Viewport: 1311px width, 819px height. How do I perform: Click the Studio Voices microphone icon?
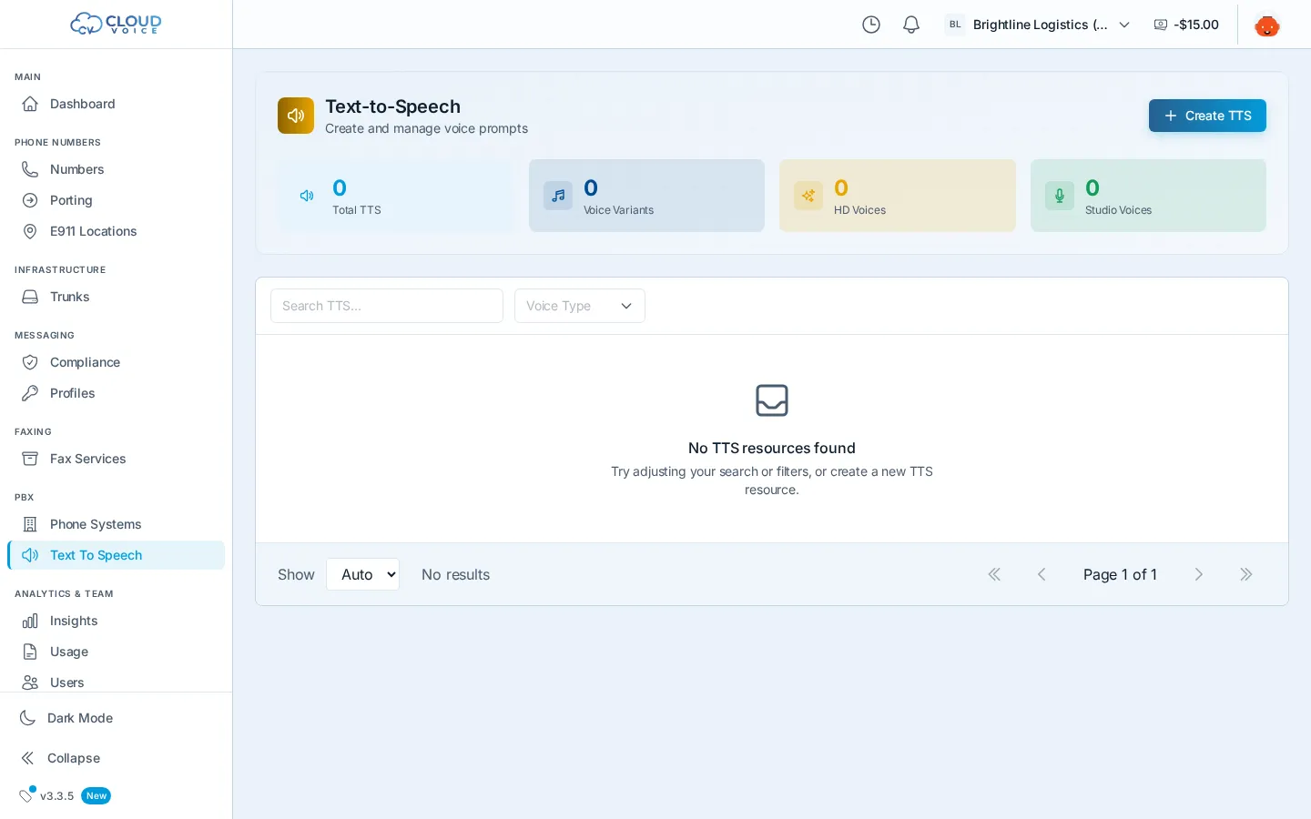tap(1060, 196)
